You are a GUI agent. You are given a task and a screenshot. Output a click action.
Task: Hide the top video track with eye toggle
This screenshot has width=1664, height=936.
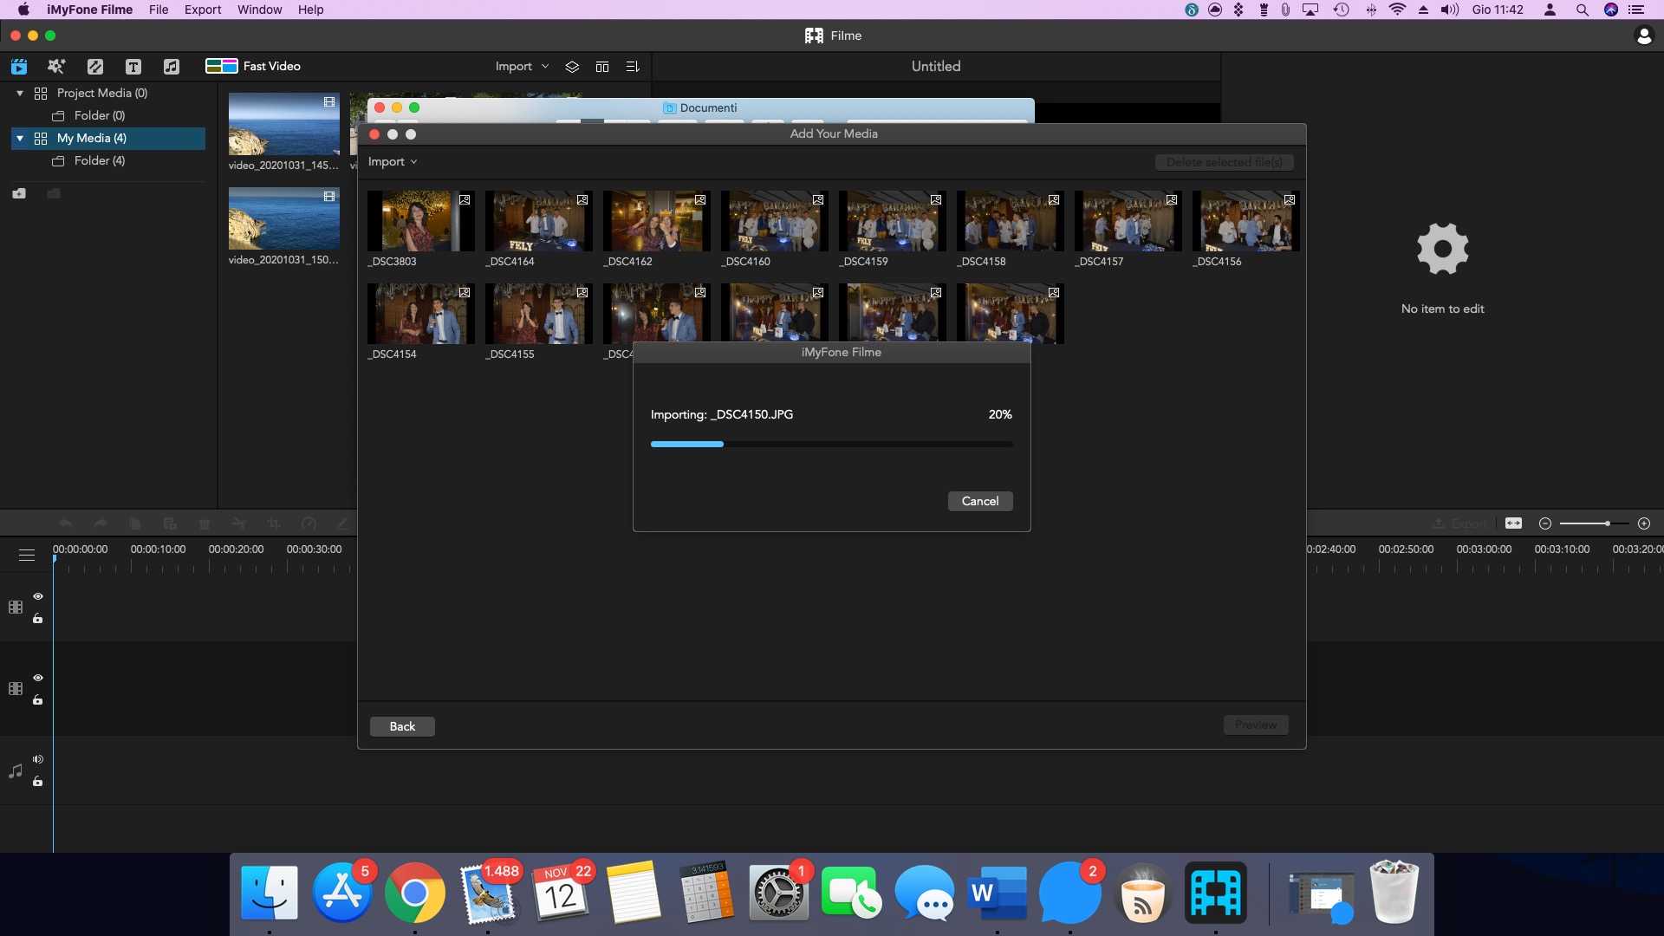pos(37,596)
